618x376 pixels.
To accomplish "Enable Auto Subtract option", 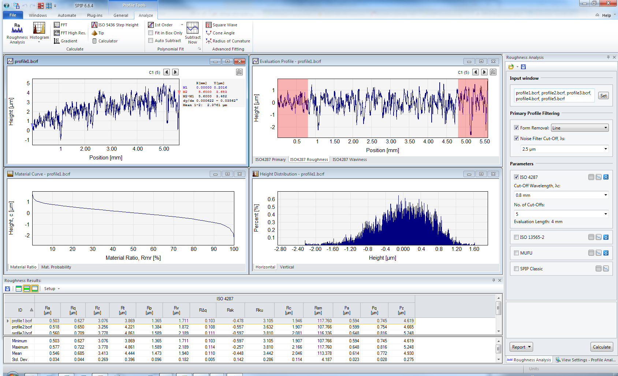I will (150, 41).
